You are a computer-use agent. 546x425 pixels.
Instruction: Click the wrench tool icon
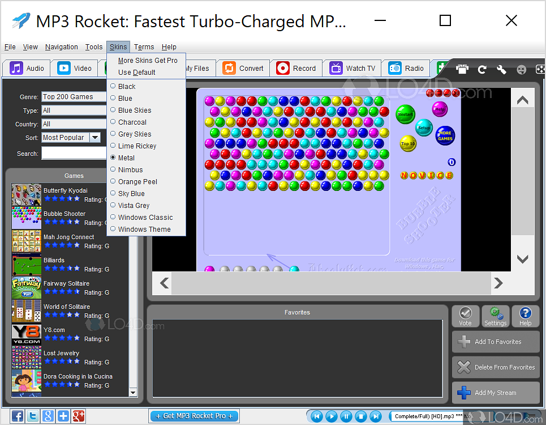[501, 69]
